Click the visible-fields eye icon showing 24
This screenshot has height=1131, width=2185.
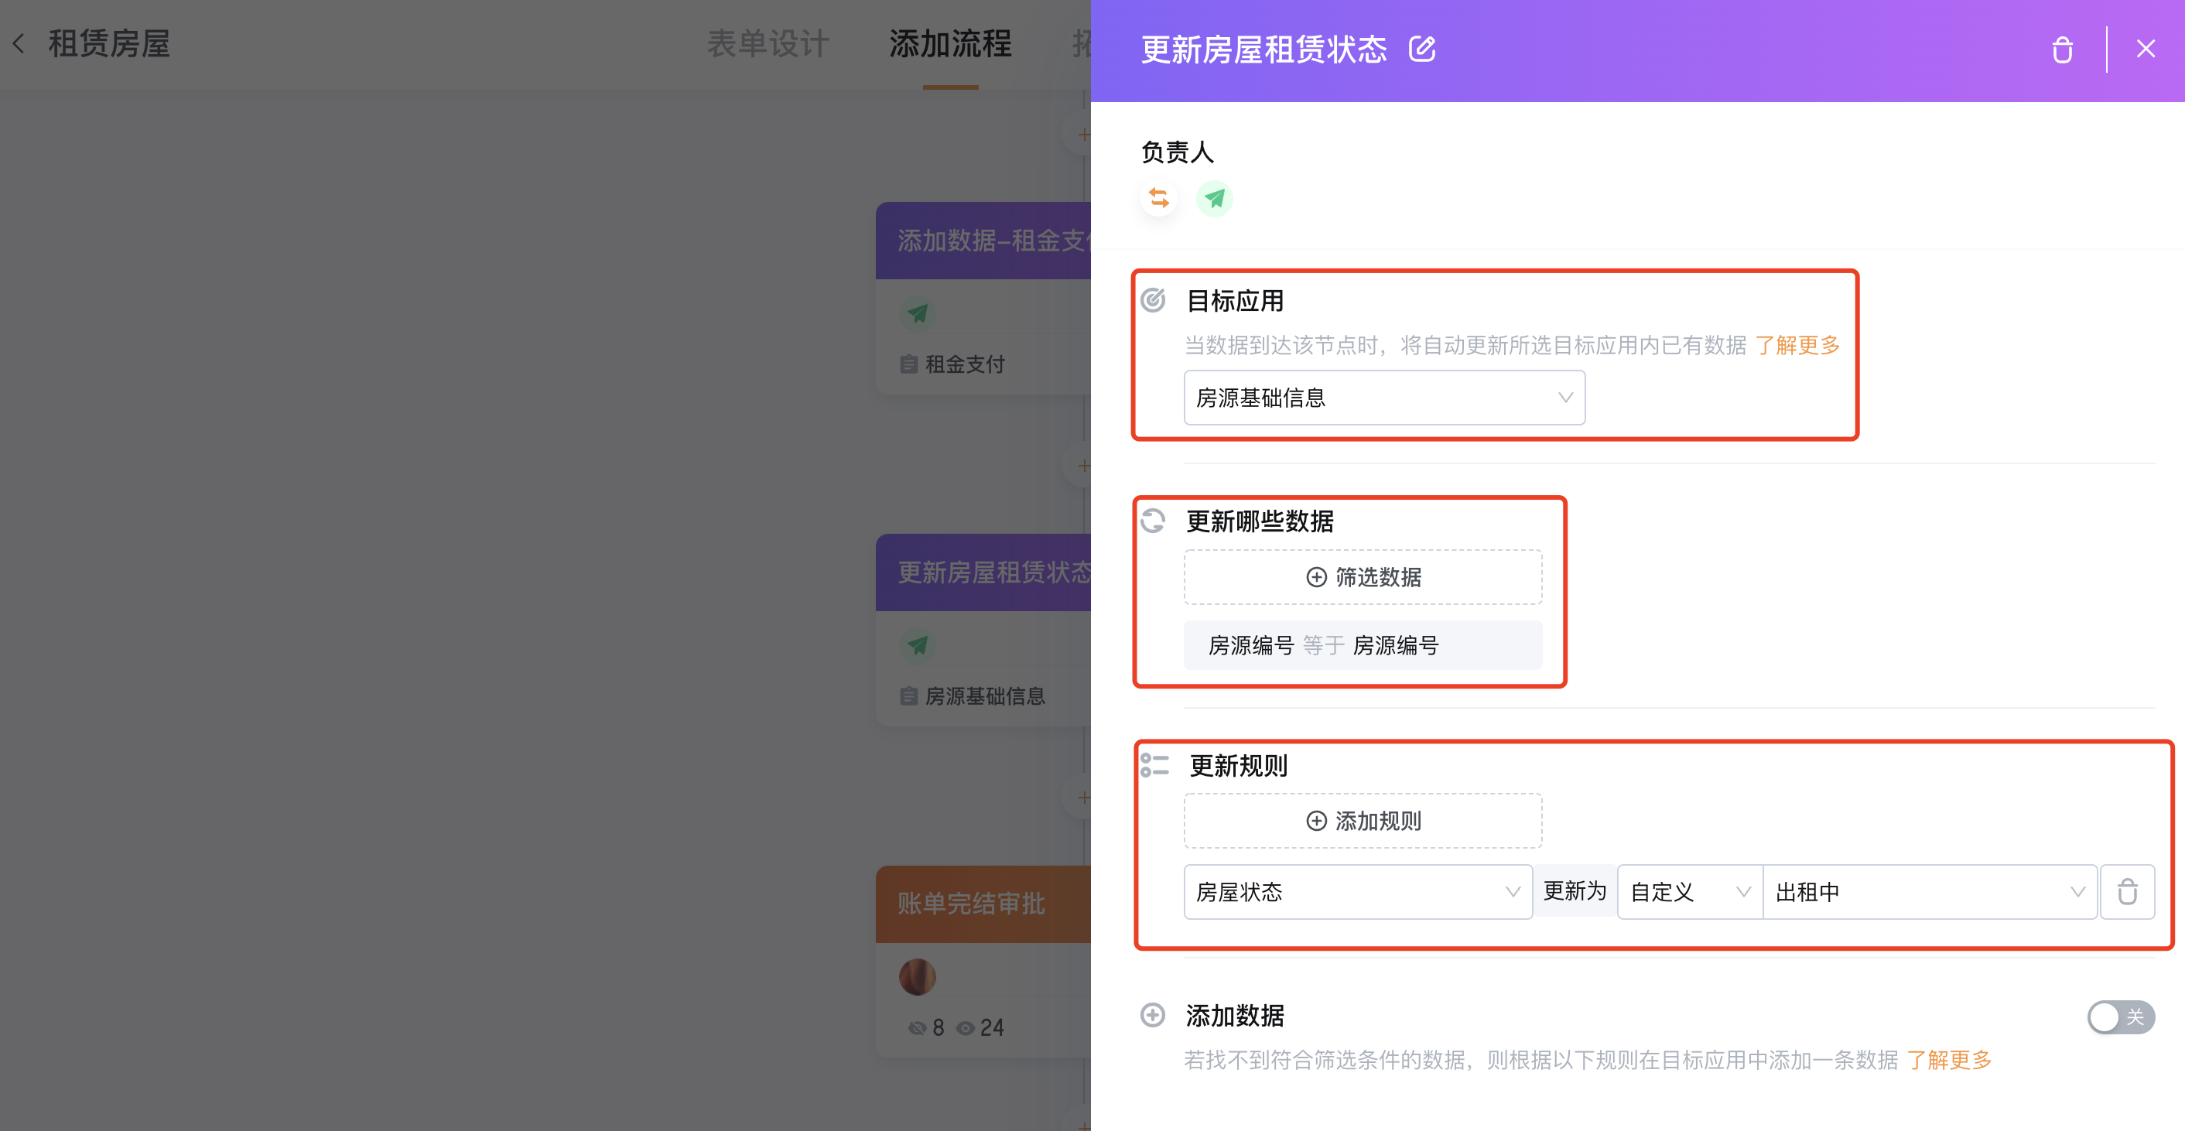tap(966, 1027)
